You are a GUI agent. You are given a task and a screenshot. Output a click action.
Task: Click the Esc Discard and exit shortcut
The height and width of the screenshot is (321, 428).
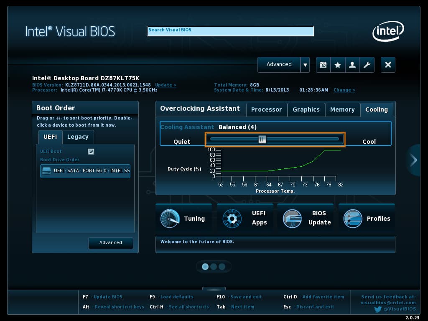309,307
